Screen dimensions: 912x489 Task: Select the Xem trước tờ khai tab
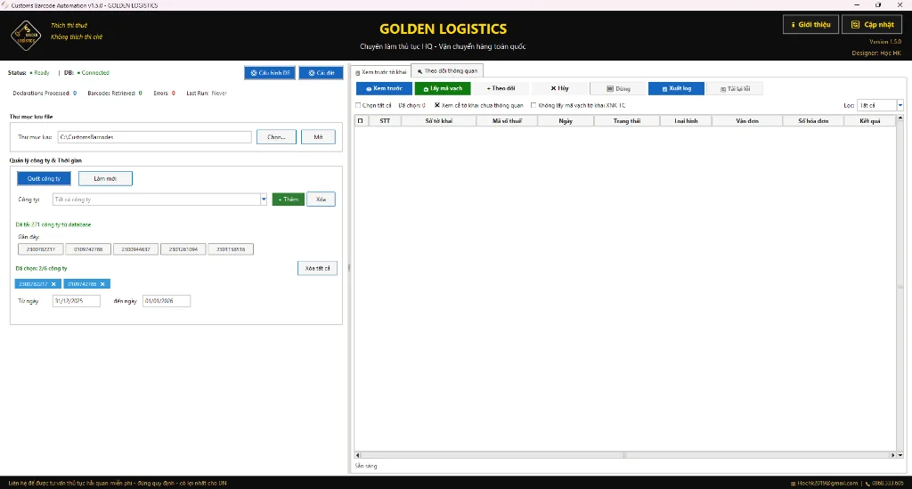point(381,71)
